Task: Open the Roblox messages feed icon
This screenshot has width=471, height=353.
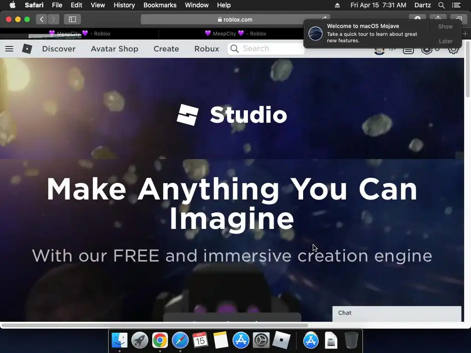Action: click(408, 51)
